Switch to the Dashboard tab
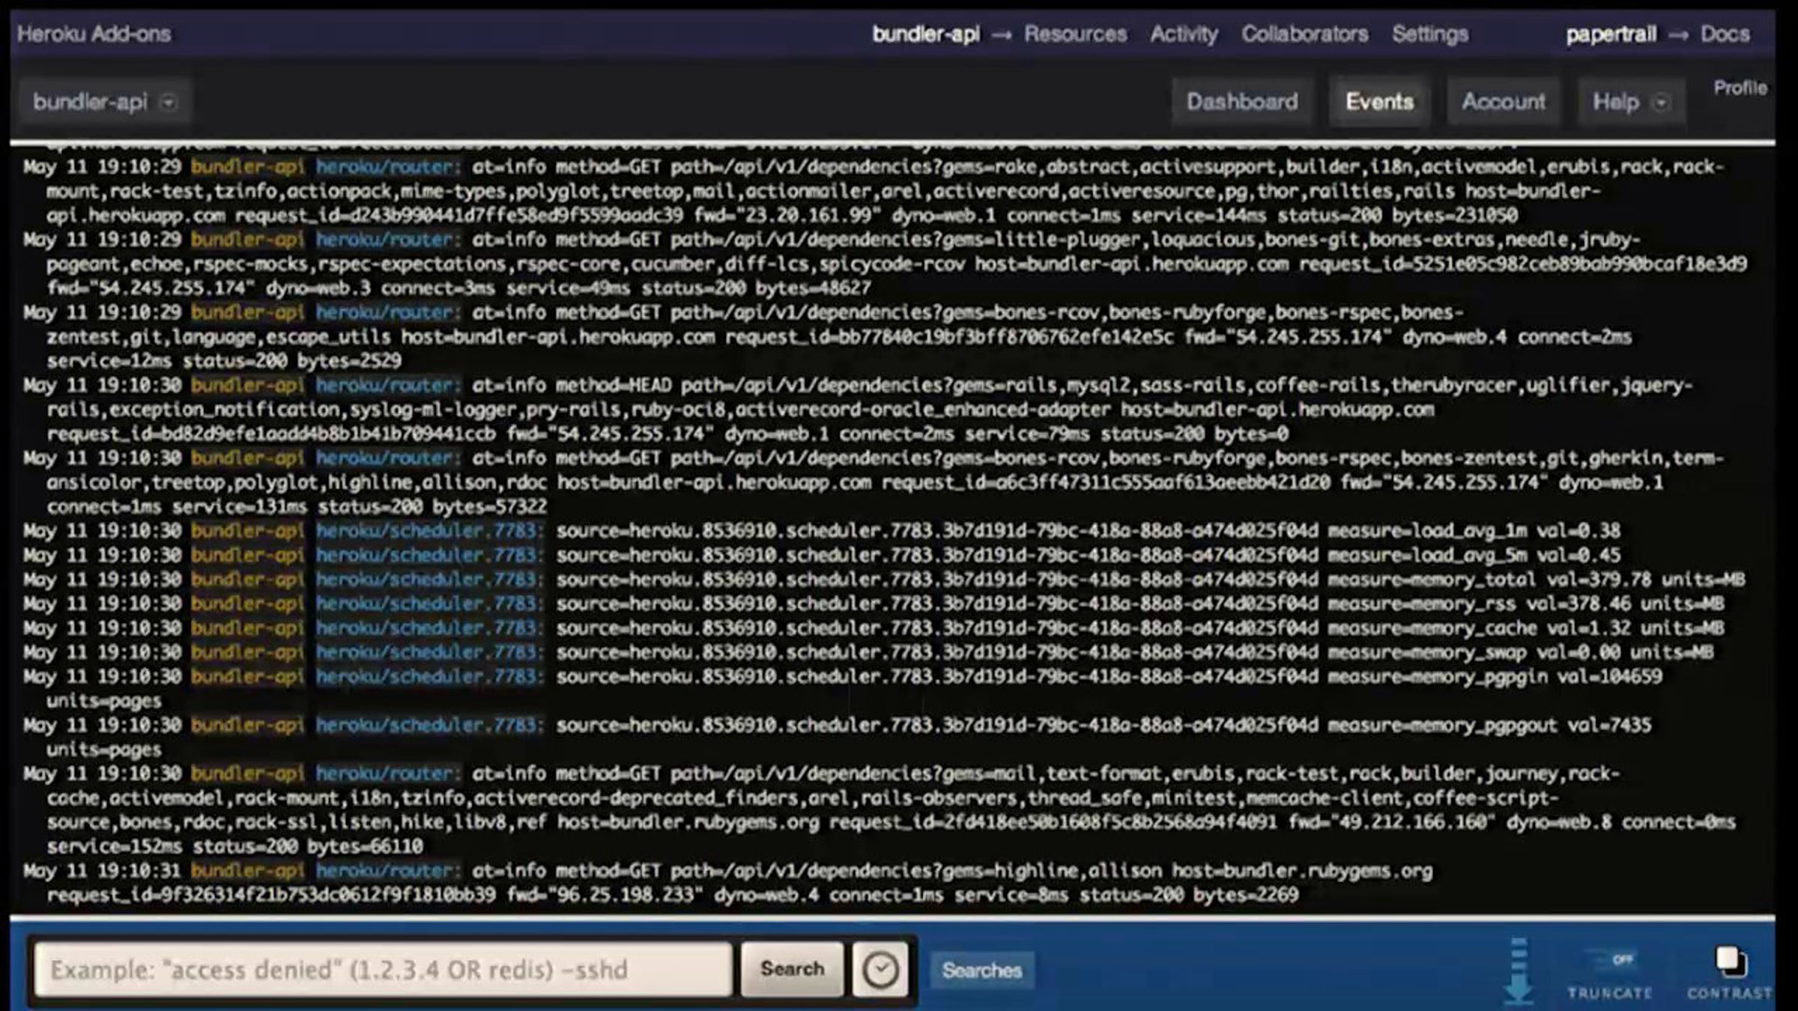The width and height of the screenshot is (1798, 1011). tap(1241, 102)
